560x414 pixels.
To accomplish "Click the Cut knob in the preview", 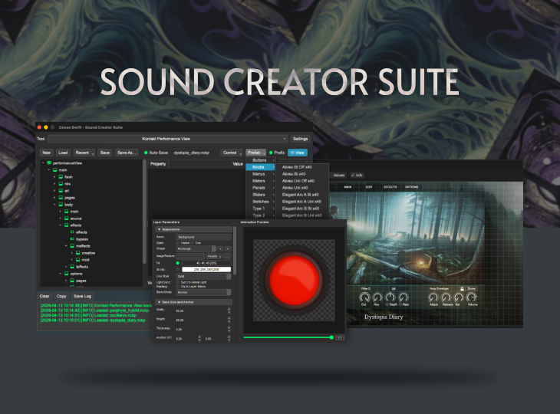I will point(364,297).
